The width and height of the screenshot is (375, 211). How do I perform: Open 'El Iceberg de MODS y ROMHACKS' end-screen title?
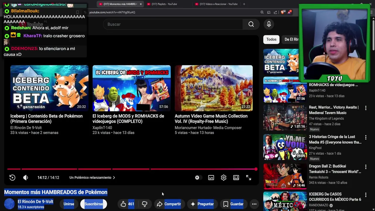128,119
